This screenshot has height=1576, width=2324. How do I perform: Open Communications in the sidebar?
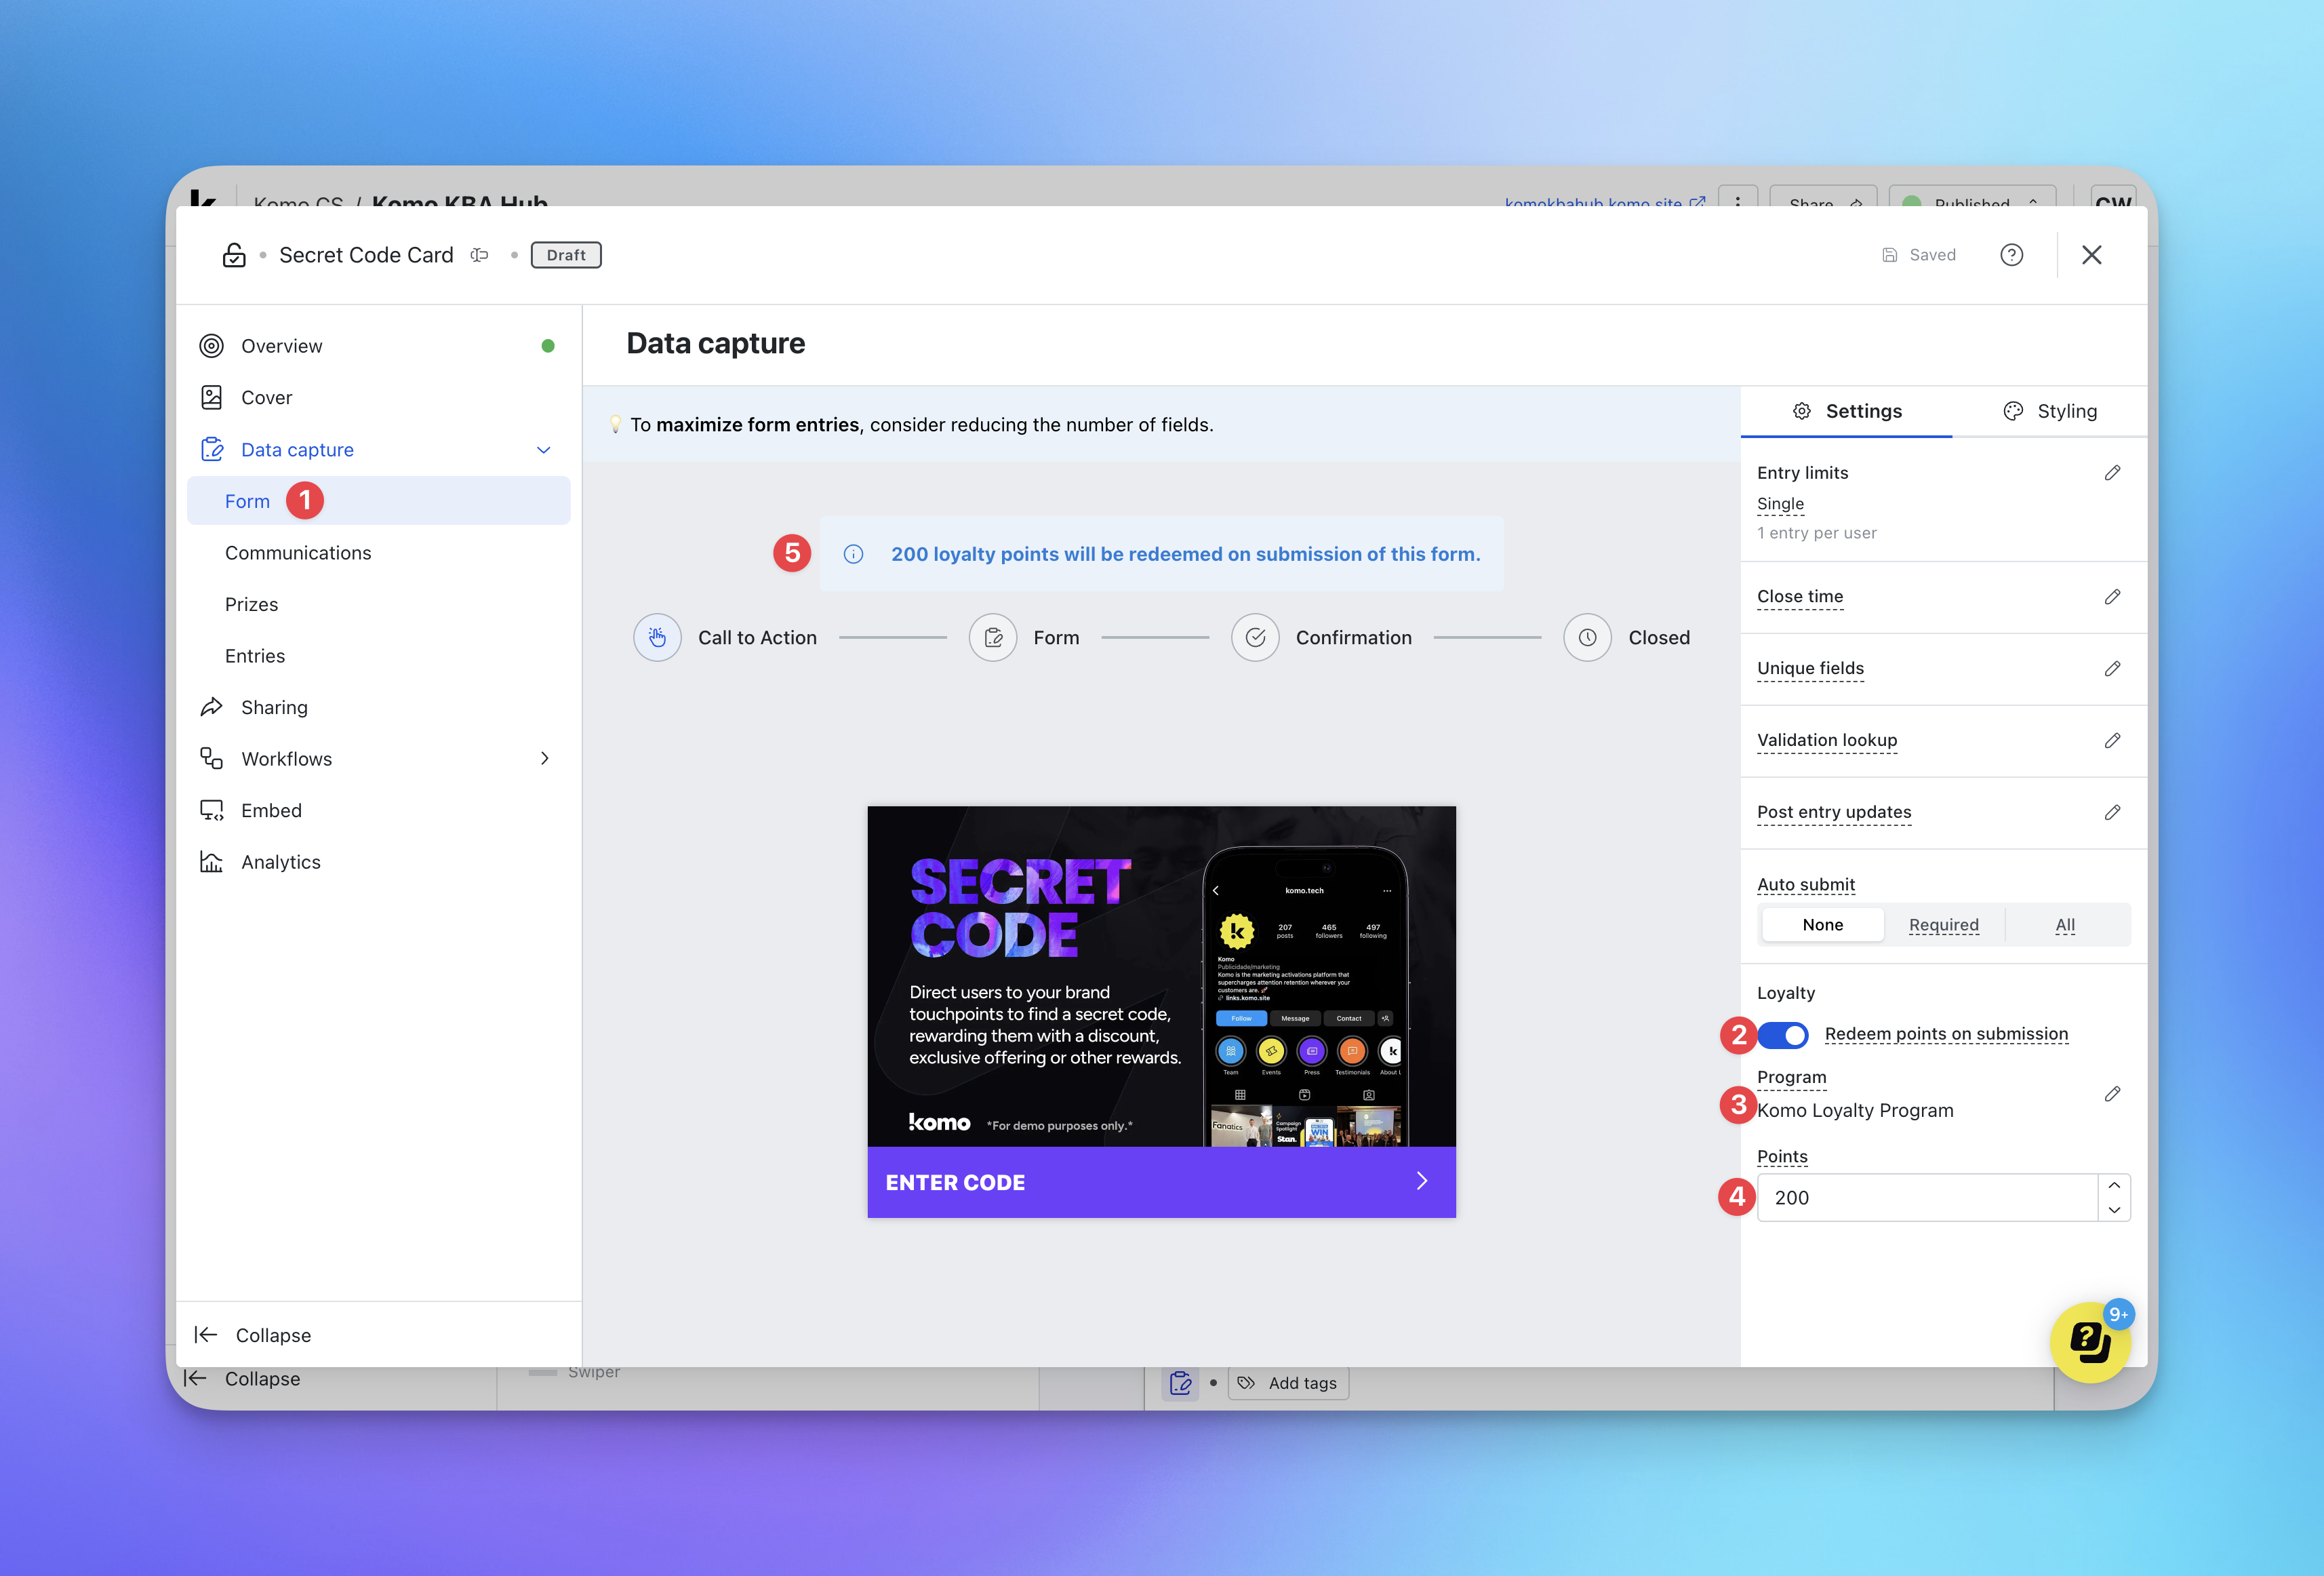(298, 553)
